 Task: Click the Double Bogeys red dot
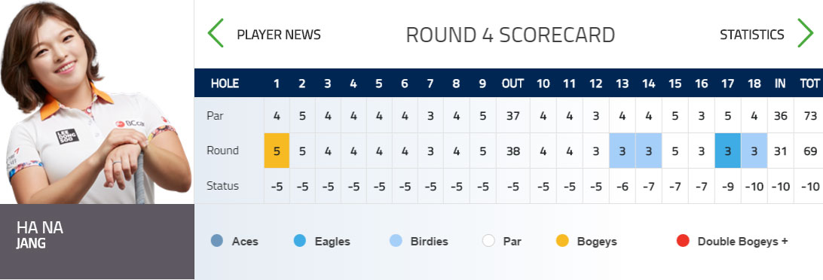coord(683,241)
